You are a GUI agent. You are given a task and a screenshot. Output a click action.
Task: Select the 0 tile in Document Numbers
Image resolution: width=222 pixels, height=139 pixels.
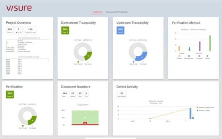pos(86,94)
